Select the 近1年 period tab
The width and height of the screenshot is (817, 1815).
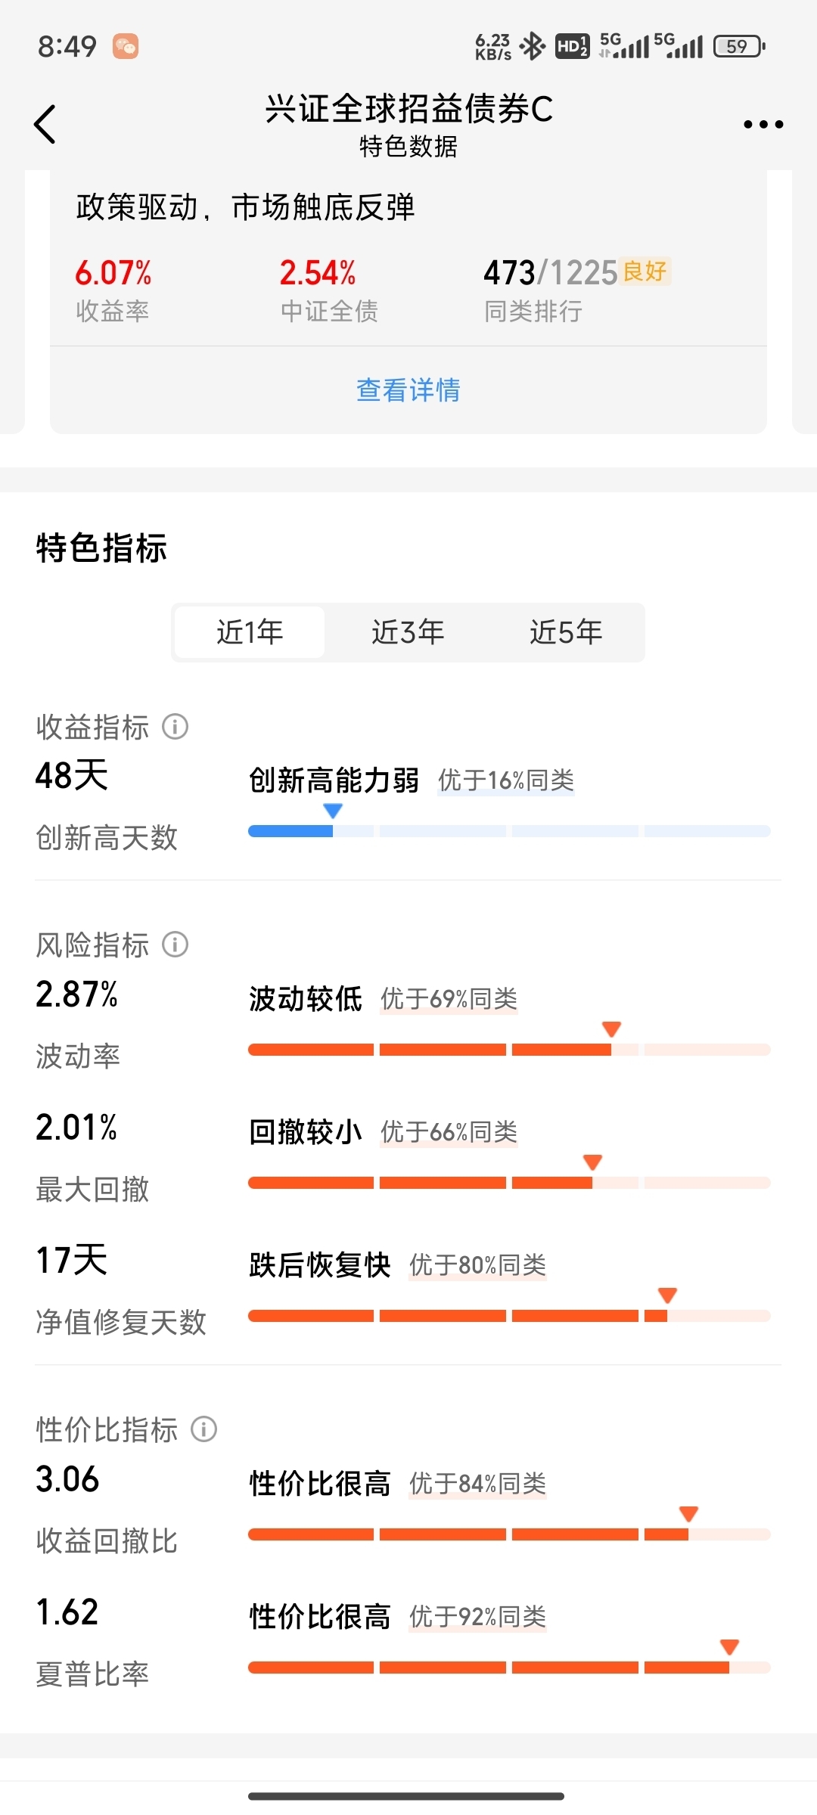coord(250,632)
